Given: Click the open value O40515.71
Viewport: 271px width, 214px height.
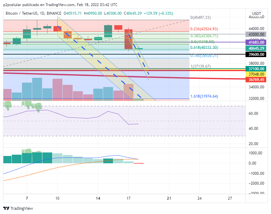Looking at the screenshot, I should coord(73,13).
